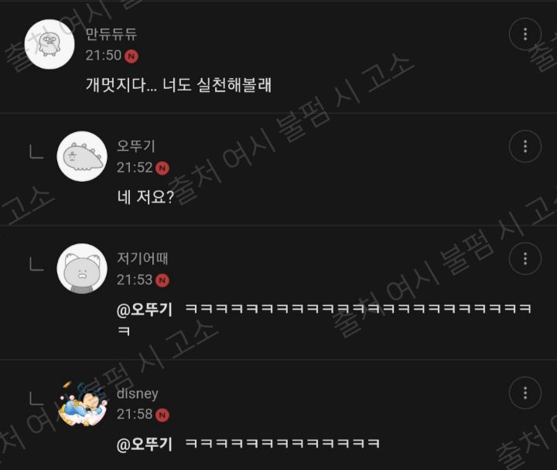
Task: Click the username 만듀듀듀
Action: click(111, 34)
